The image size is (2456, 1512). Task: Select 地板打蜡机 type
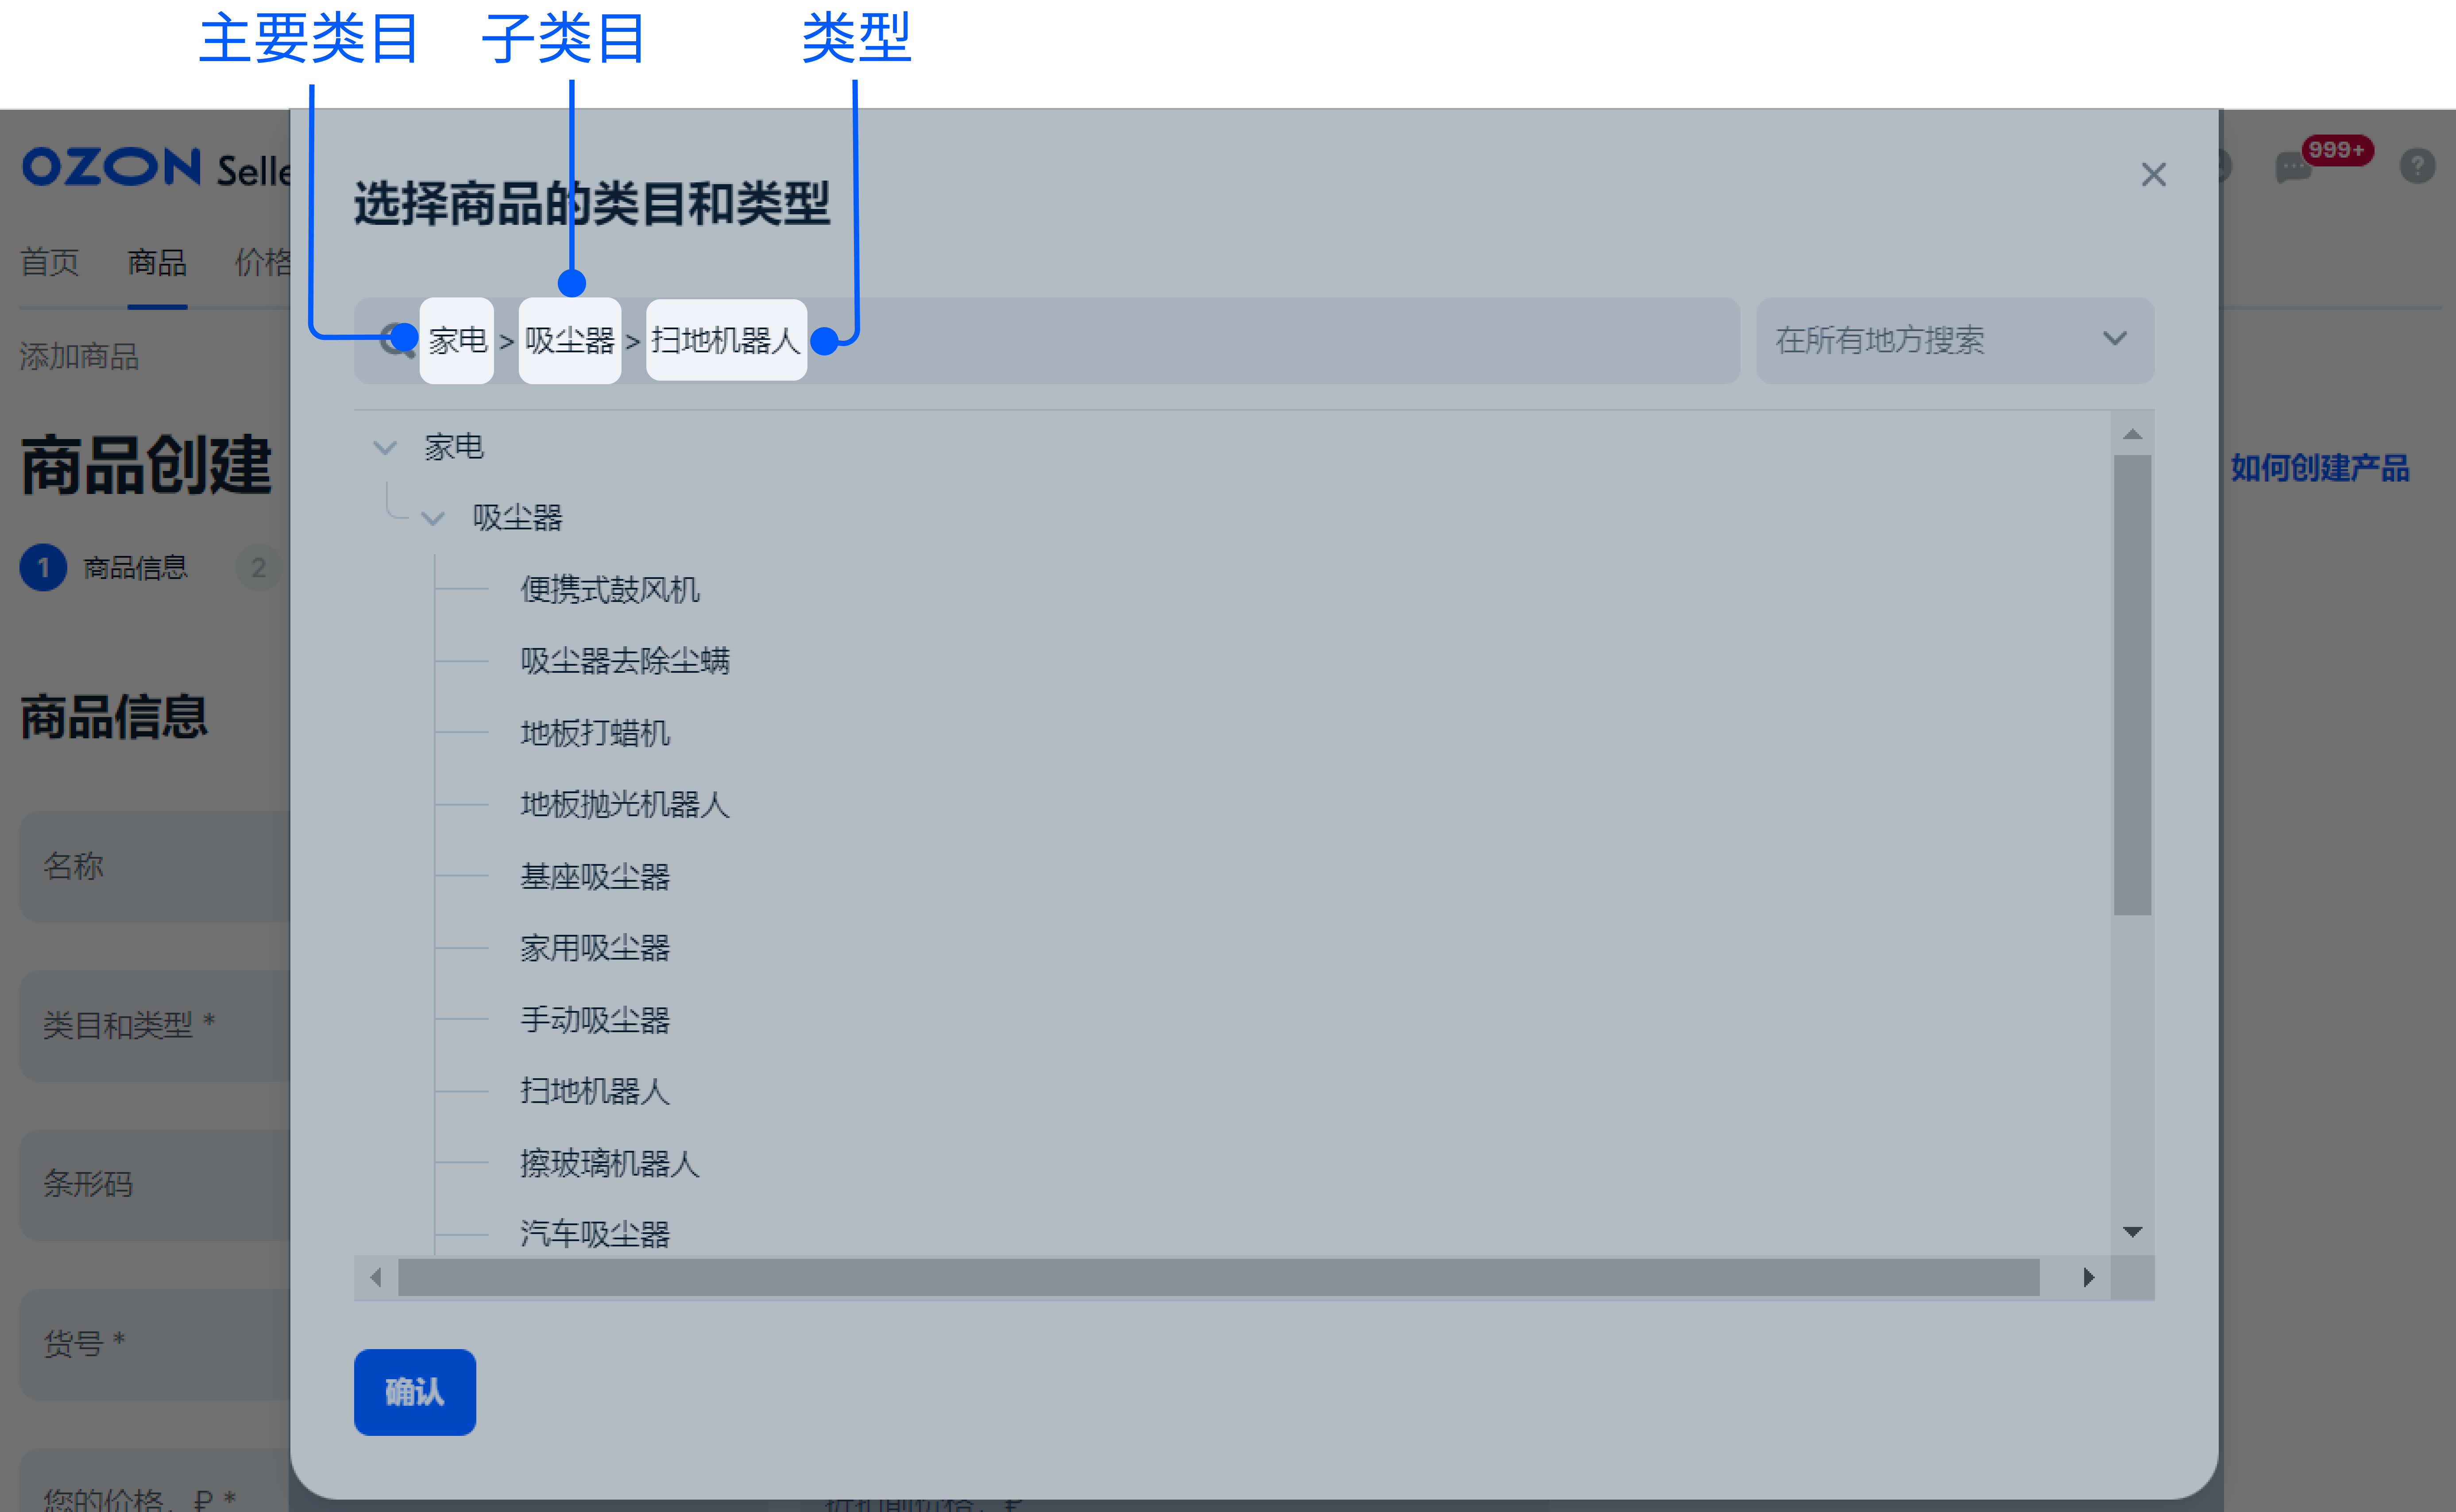595,733
